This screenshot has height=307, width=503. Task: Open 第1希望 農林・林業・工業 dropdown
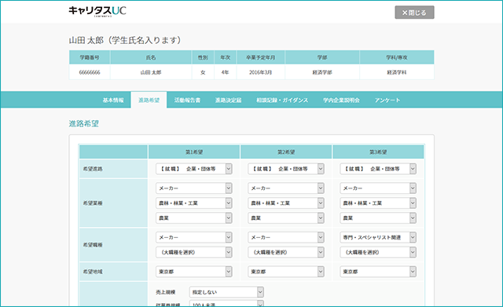(194, 203)
